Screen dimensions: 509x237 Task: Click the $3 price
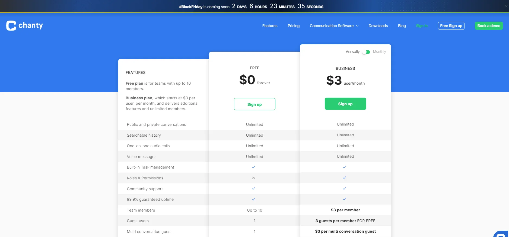(334, 80)
